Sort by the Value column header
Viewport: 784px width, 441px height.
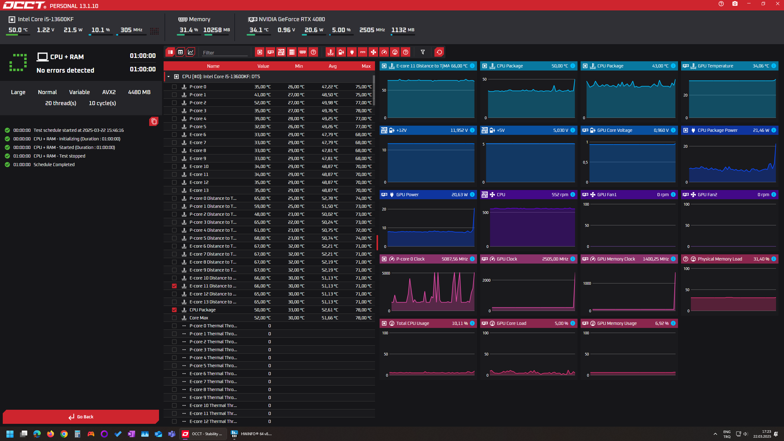click(263, 66)
